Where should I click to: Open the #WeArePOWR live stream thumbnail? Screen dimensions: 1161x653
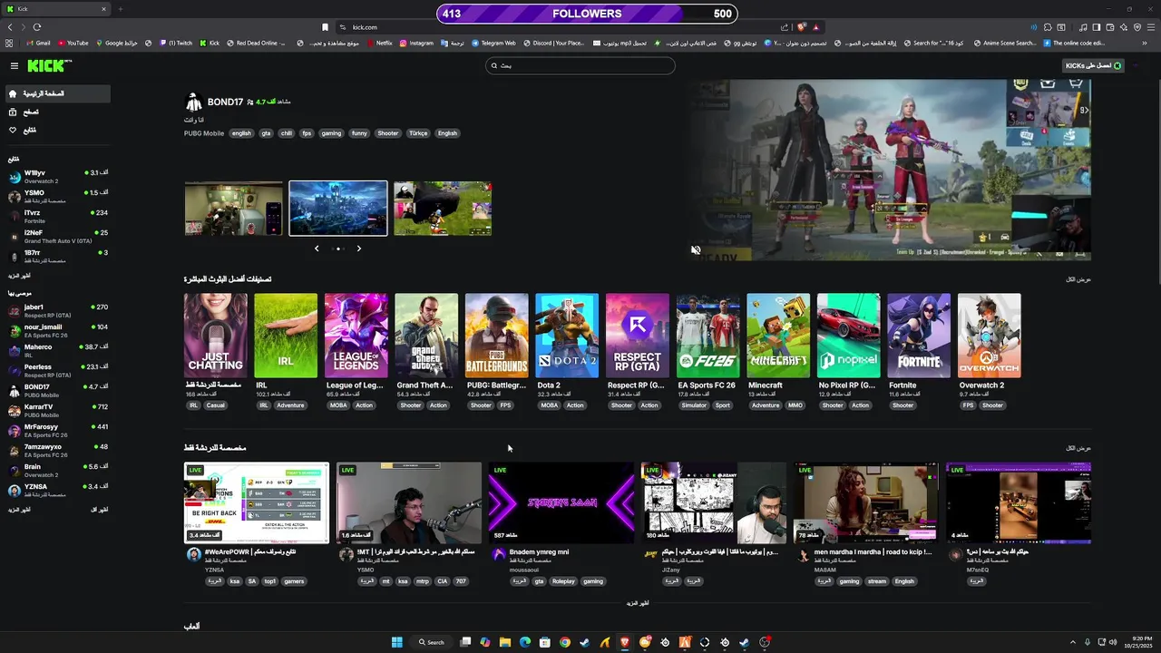click(257, 502)
